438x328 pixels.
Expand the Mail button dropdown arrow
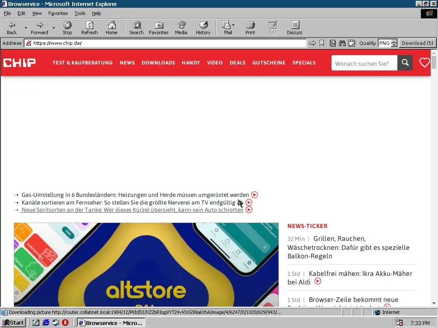233,25
